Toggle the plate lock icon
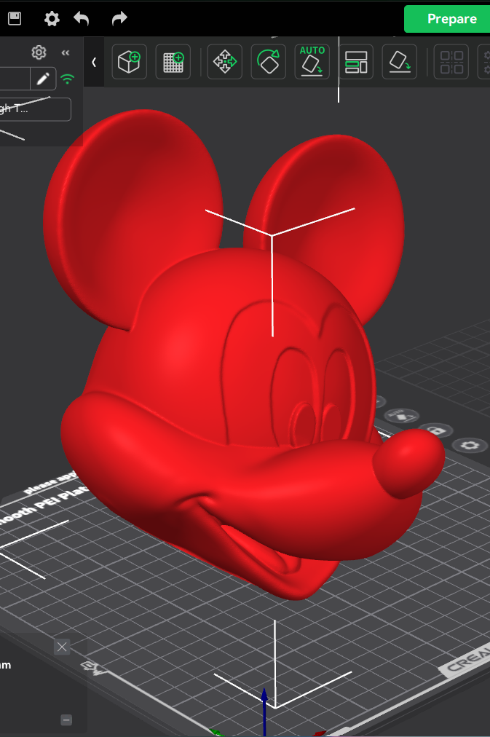 (436, 430)
